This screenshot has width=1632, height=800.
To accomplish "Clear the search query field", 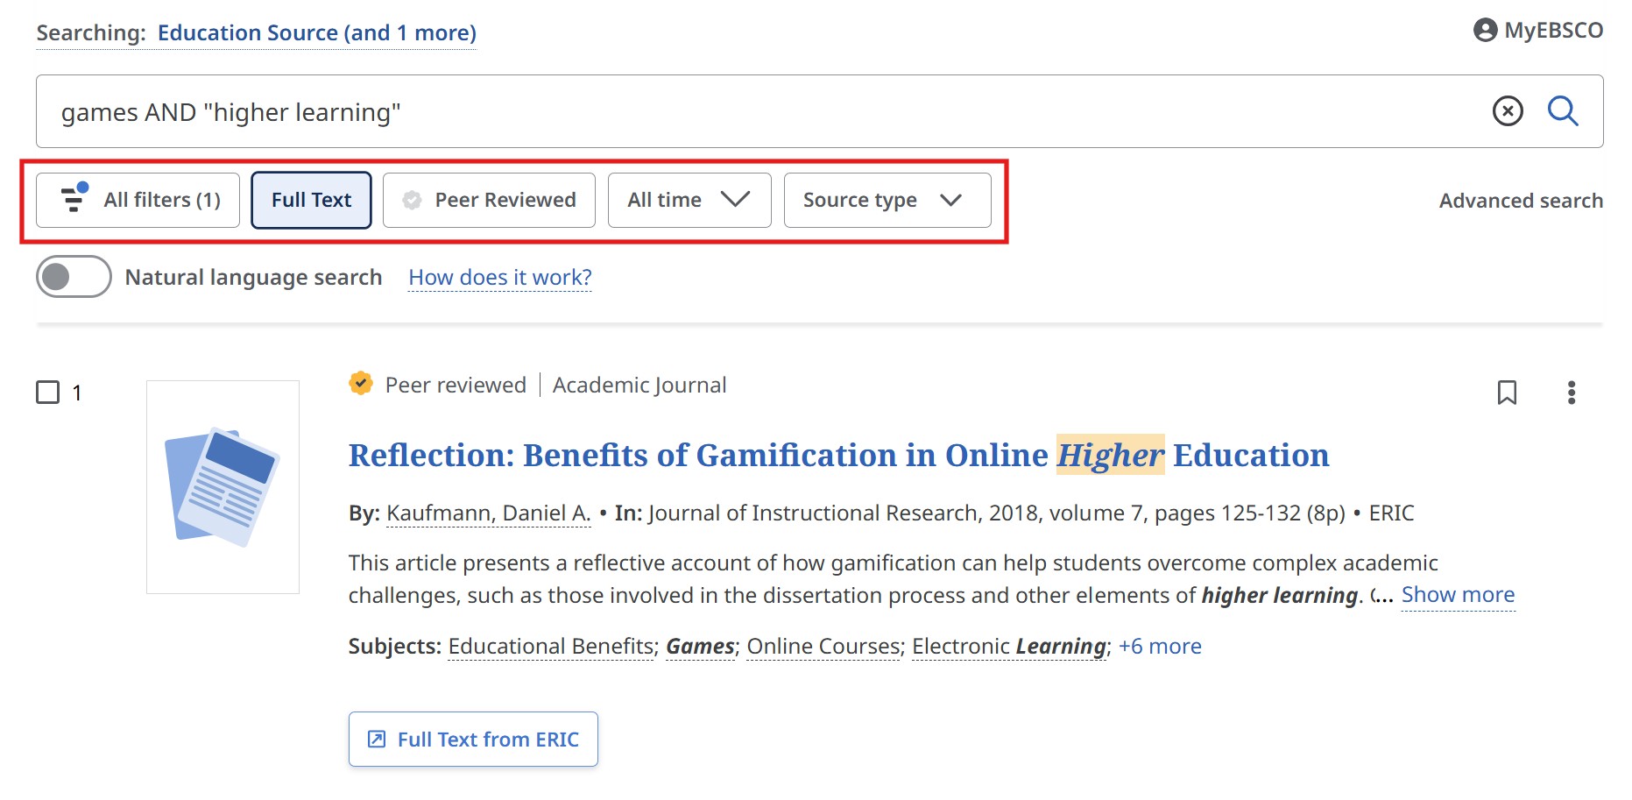I will (x=1508, y=111).
